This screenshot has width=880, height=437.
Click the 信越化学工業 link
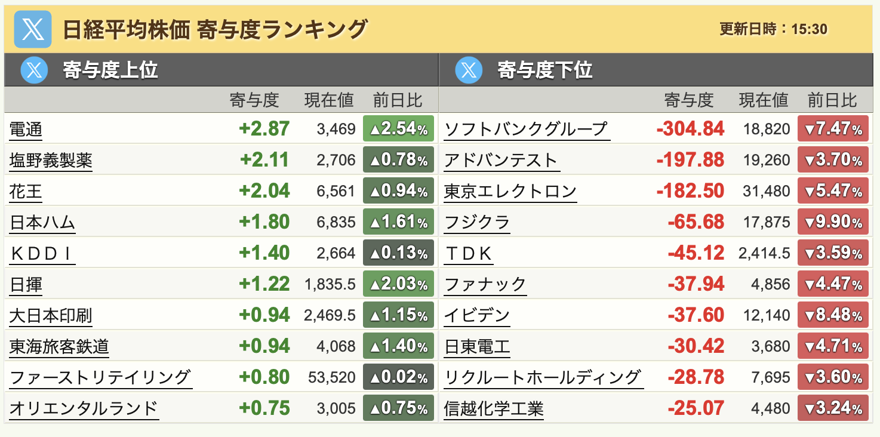tap(494, 409)
